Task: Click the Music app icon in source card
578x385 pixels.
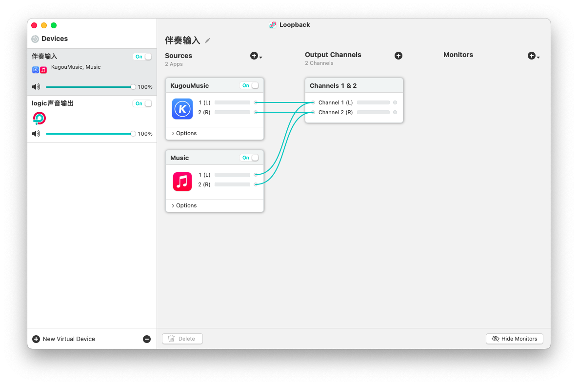Action: coord(182,181)
